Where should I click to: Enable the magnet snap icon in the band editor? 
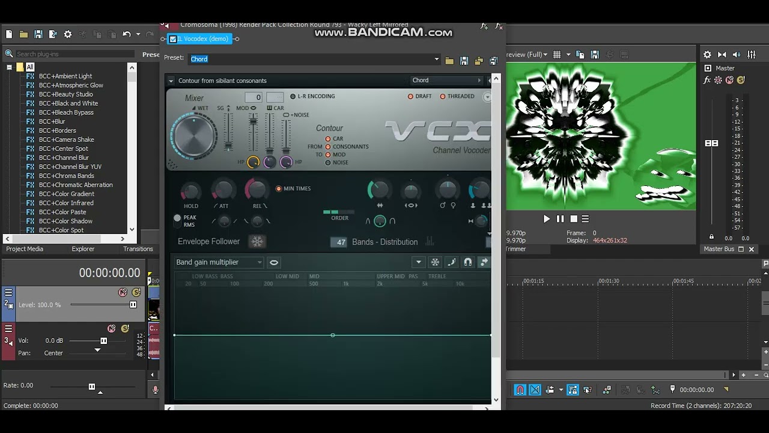[x=467, y=262]
